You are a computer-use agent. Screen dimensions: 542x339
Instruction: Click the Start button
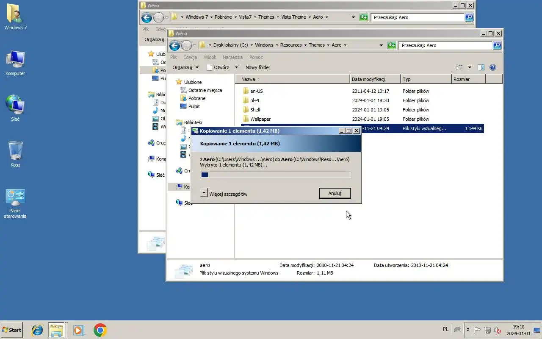[x=11, y=330]
